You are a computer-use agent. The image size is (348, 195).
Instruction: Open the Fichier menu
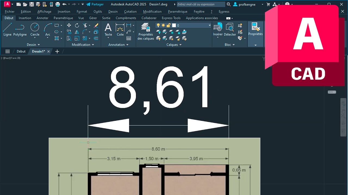tap(10, 12)
